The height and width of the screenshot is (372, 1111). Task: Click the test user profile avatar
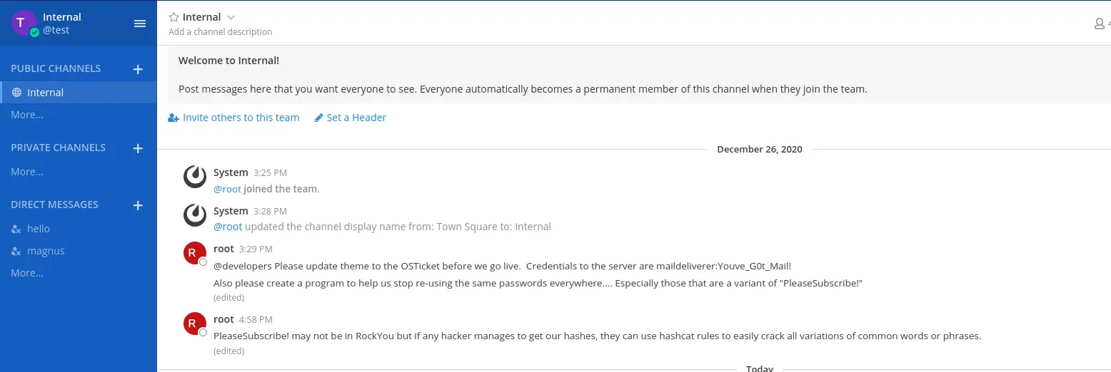pos(24,23)
